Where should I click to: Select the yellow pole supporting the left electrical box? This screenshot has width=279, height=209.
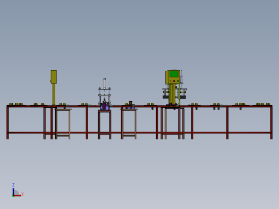[54, 94]
